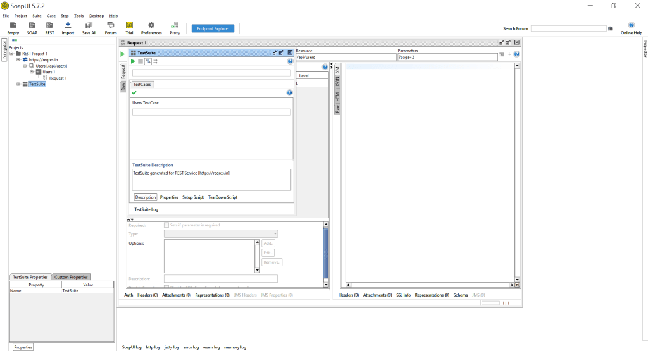The height and width of the screenshot is (351, 648).
Task: Open the Tools menu
Action: (x=78, y=15)
